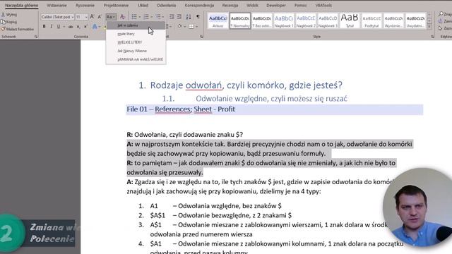Sort text alphabetically icon
The width and height of the screenshot is (452, 254).
coord(189,17)
